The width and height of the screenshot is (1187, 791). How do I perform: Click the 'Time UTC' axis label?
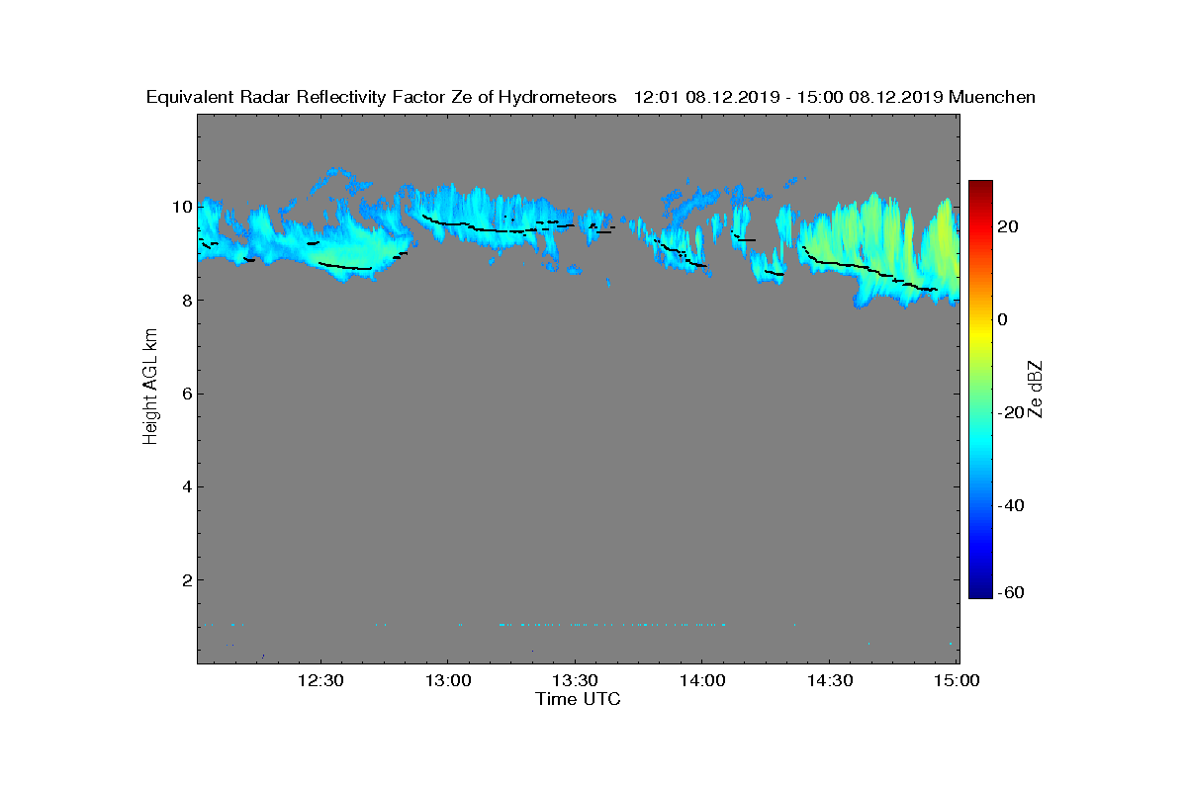[x=578, y=700]
